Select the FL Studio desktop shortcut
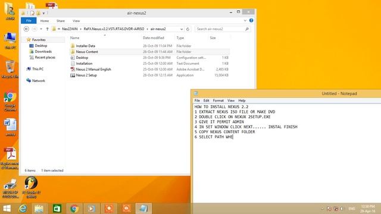The image size is (381, 214). click(x=31, y=187)
